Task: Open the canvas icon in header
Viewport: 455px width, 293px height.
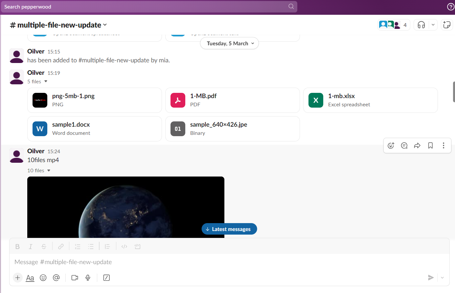Action: [446, 25]
